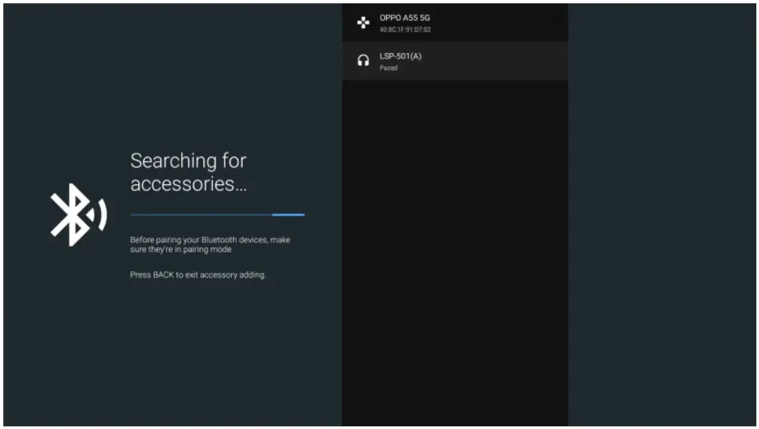Select the paired LSP-501(A) headphones entry

[x=455, y=61]
